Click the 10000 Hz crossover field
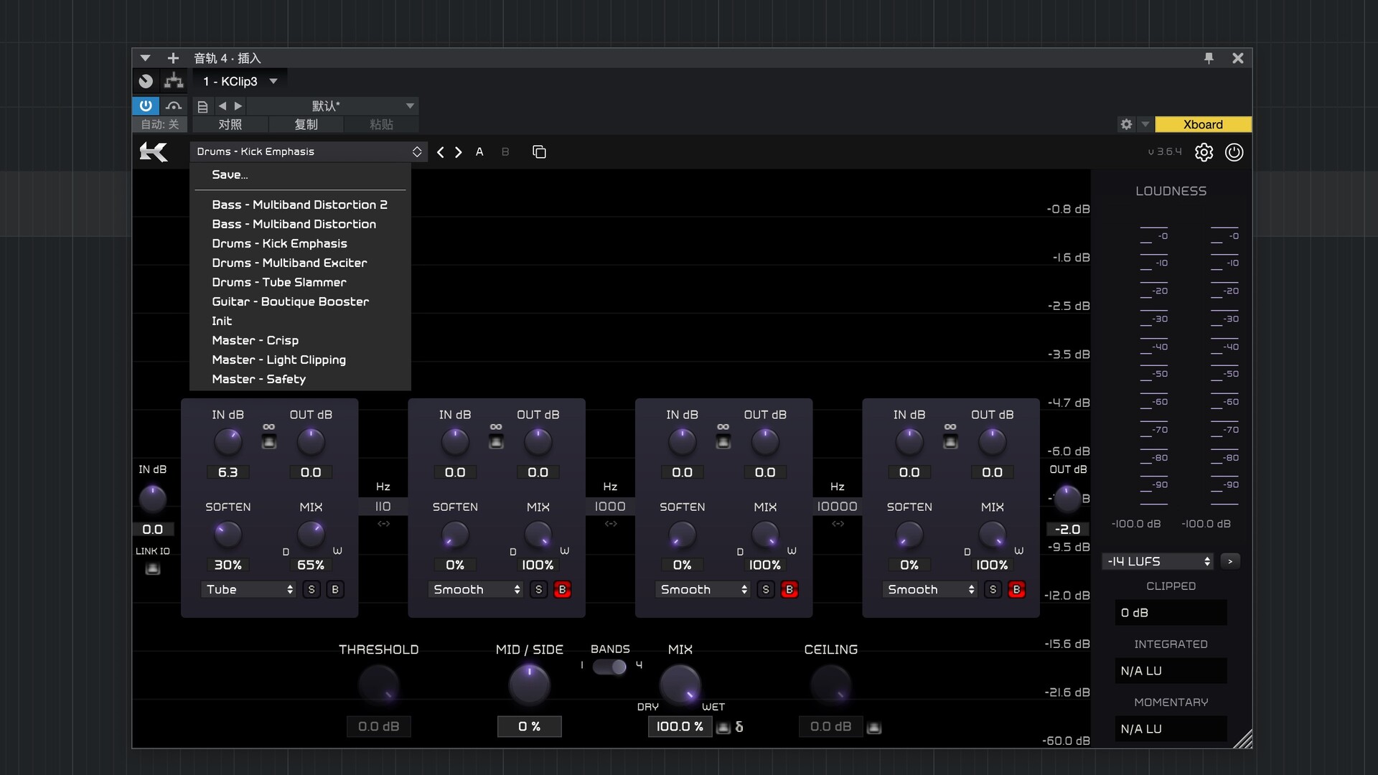 point(838,507)
